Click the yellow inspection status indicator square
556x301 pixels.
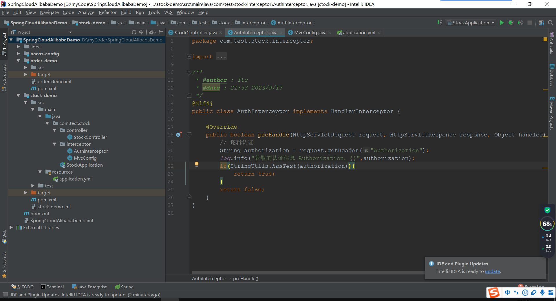pyautogui.click(x=545, y=39)
